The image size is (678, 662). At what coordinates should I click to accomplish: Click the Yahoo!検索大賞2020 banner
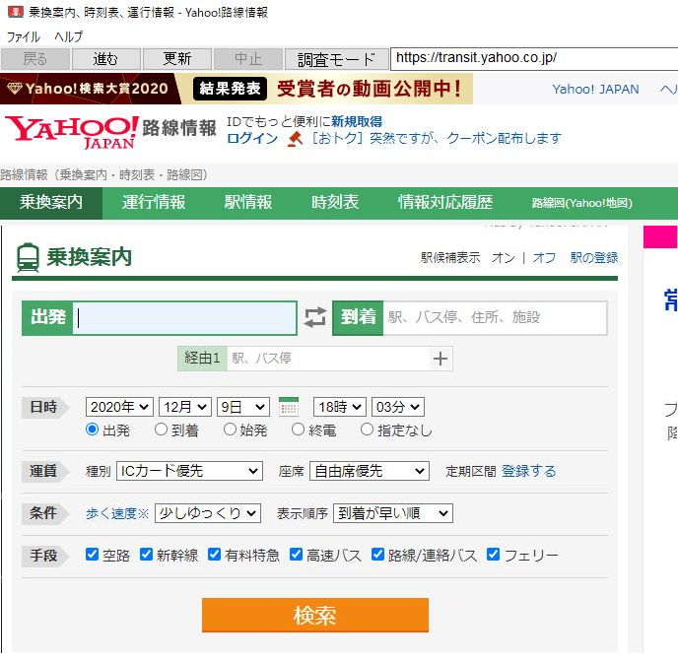[x=237, y=89]
